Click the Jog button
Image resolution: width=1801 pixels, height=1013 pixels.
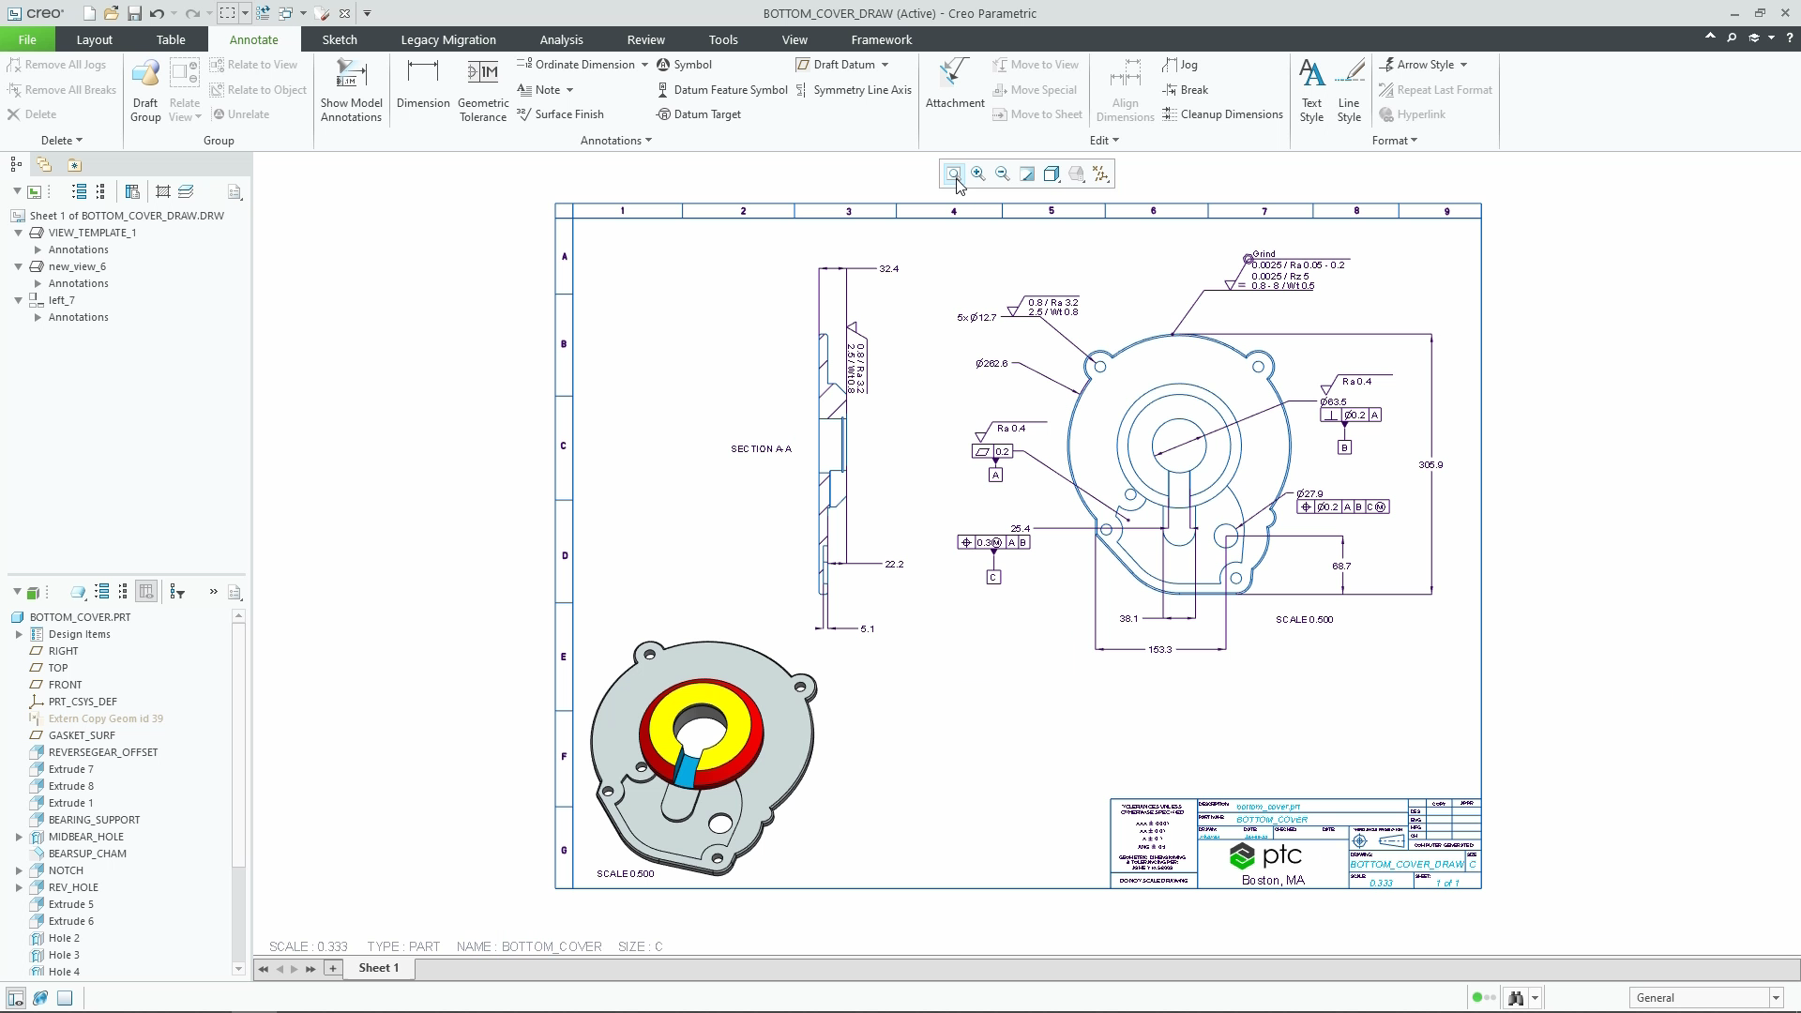[x=1180, y=65]
